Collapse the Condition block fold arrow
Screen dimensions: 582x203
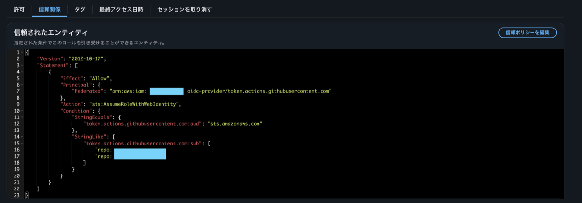23,111
